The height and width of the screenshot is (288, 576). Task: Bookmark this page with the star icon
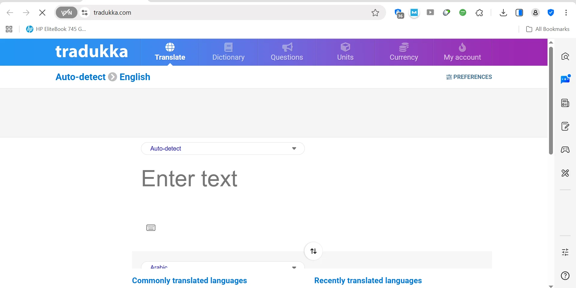(375, 13)
